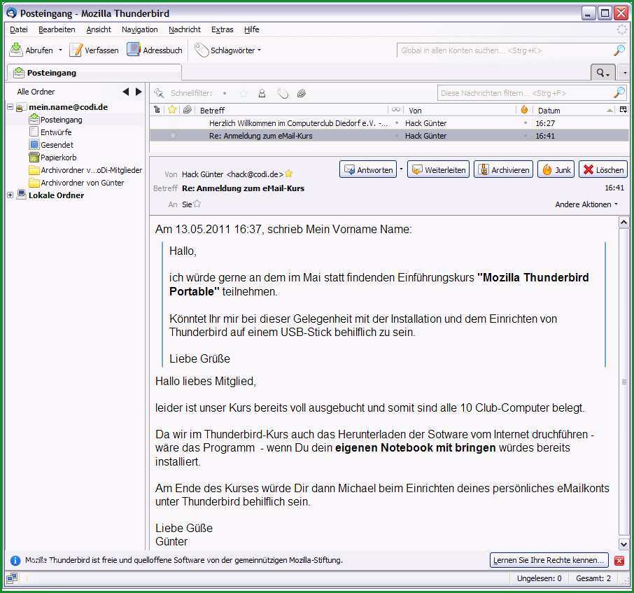Image resolution: width=634 pixels, height=593 pixels.
Task: Select the Posteingang tab
Action: pos(94,73)
